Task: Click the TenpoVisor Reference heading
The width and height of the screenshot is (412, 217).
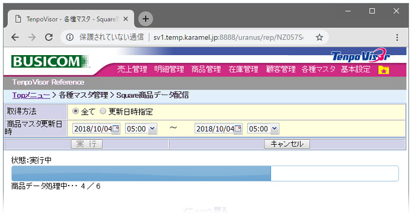Action: click(49, 82)
